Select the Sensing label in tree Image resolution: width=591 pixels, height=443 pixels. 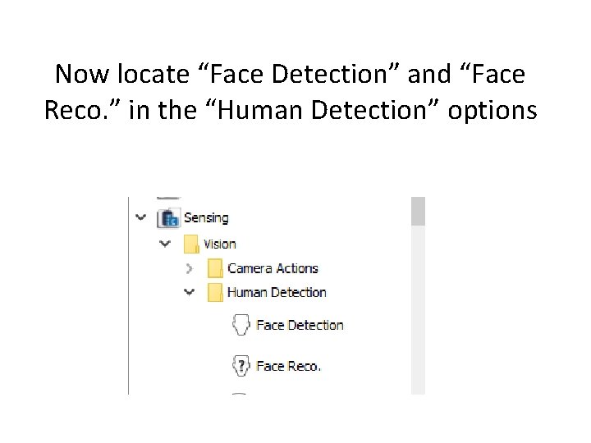pyautogui.click(x=206, y=218)
